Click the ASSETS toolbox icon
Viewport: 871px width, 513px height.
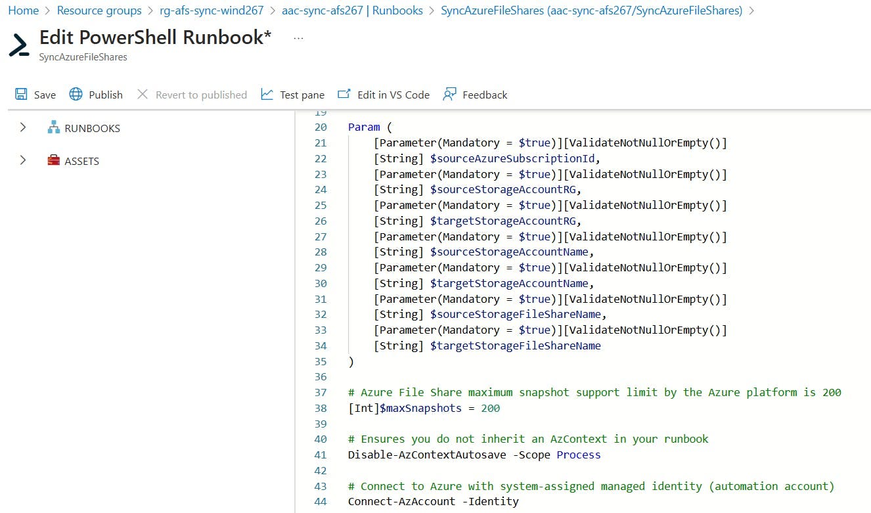53,160
